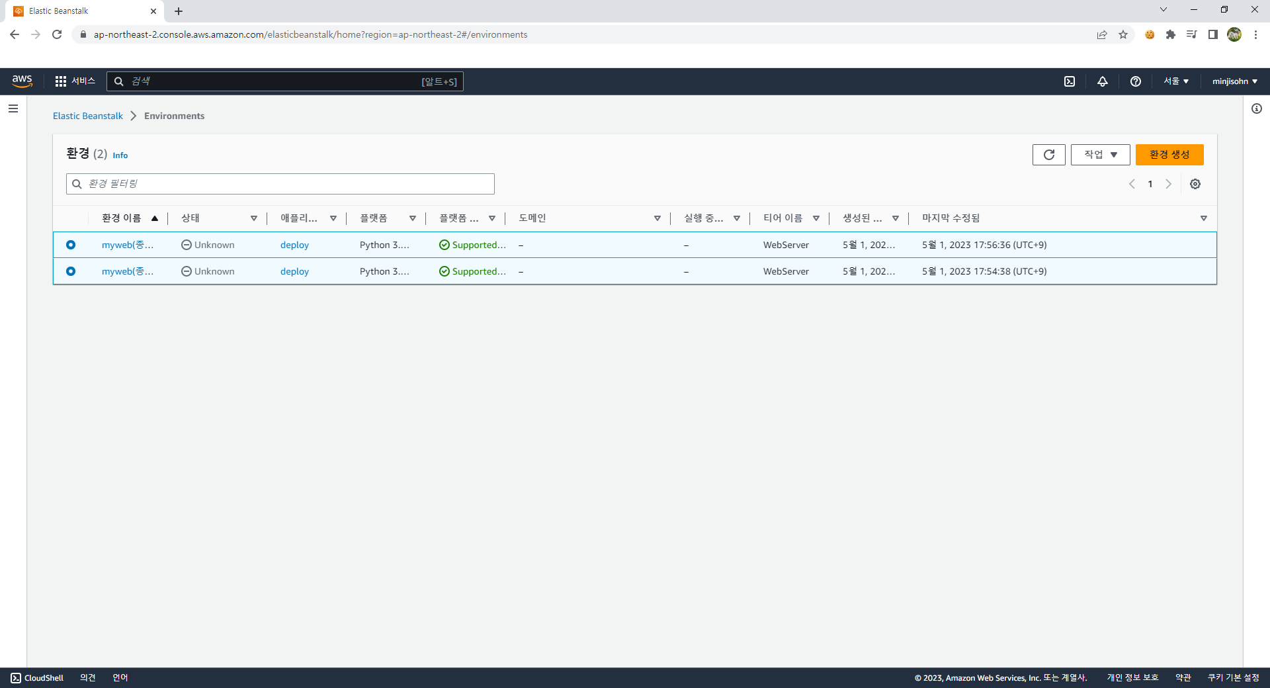
Task: Open the browser side panel
Action: tap(1213, 34)
